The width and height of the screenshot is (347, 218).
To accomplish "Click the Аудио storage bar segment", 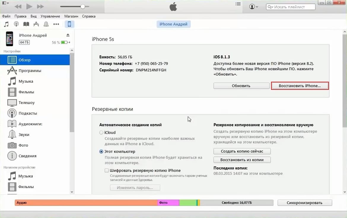I will [86, 203].
